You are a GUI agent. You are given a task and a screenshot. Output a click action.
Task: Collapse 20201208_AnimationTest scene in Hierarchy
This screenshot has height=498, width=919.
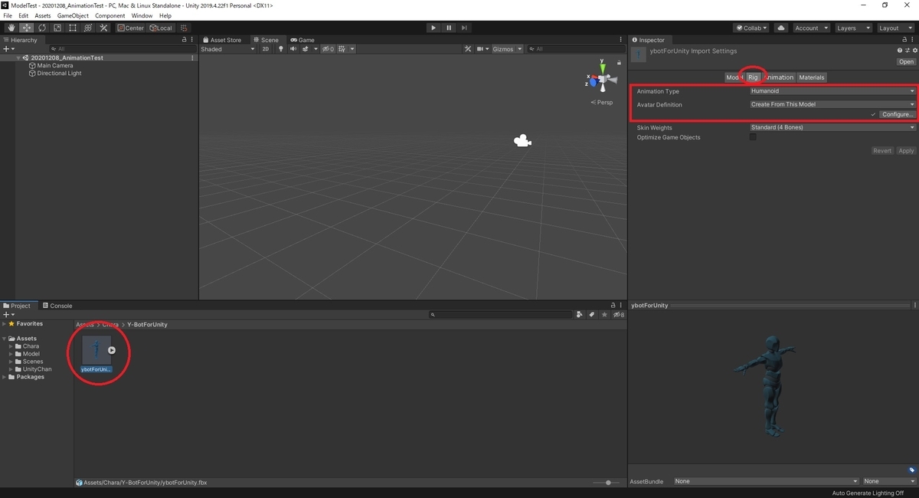tap(18, 58)
